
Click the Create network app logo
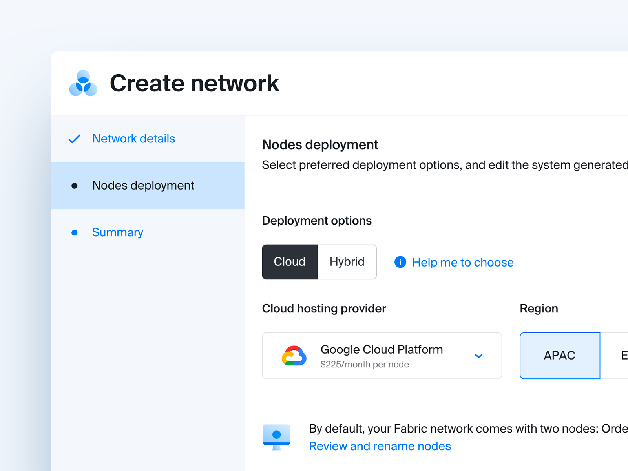click(82, 84)
